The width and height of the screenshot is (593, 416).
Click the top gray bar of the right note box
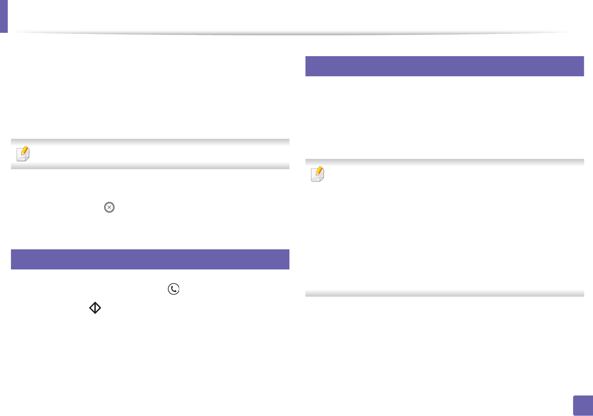(444, 162)
